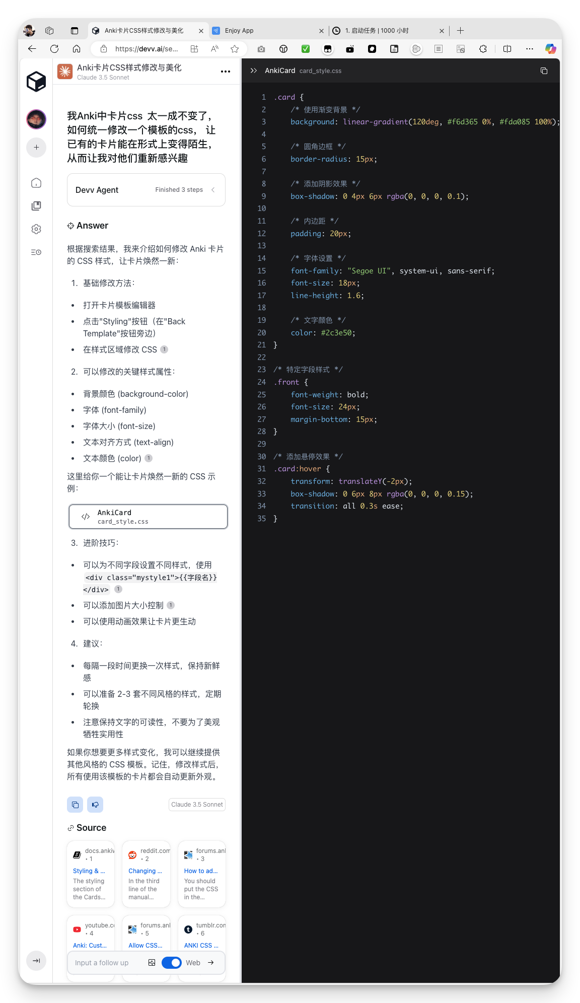This screenshot has width=580, height=1003.
Task: Close the Anki卡片CSS样式 browser tab
Action: [x=201, y=31]
